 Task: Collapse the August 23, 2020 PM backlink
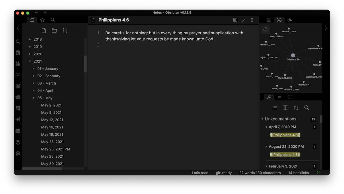click(266, 147)
